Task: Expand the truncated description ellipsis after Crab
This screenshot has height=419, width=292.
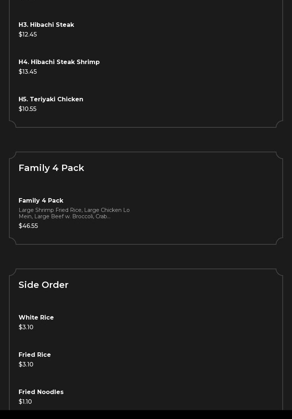Action: [x=109, y=217]
